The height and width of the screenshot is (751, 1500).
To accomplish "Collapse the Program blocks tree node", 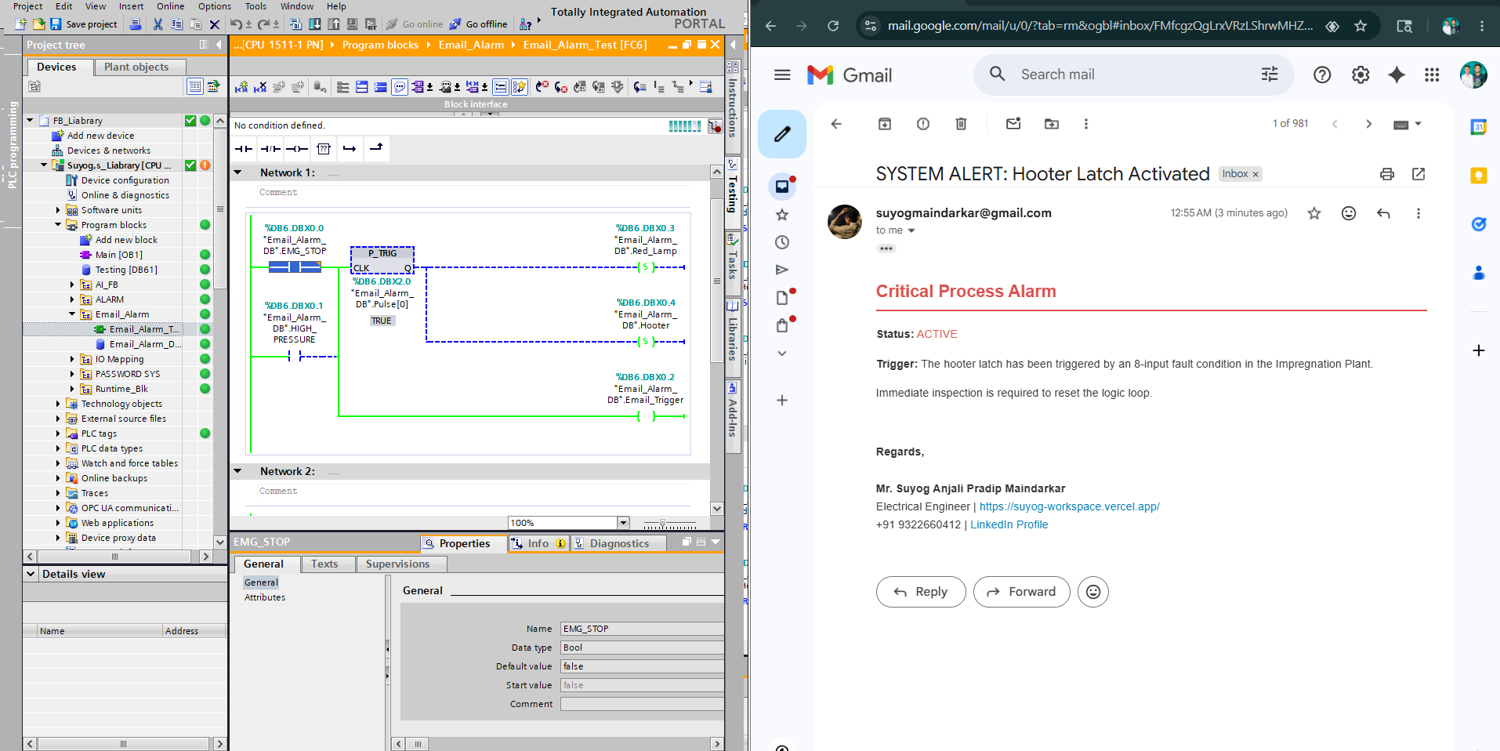I will pyautogui.click(x=58, y=225).
